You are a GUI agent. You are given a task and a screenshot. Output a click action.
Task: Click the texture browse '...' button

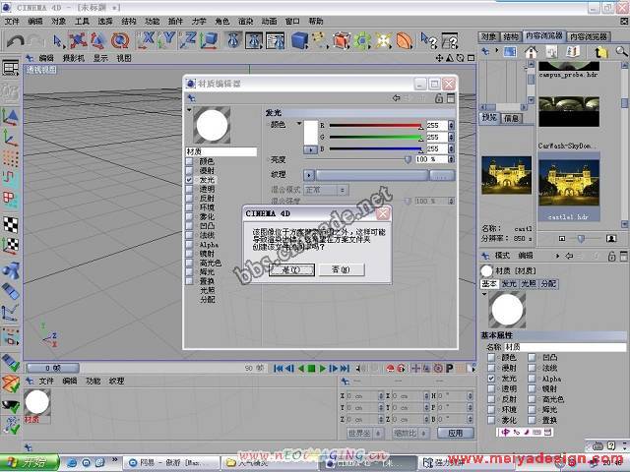(442, 175)
